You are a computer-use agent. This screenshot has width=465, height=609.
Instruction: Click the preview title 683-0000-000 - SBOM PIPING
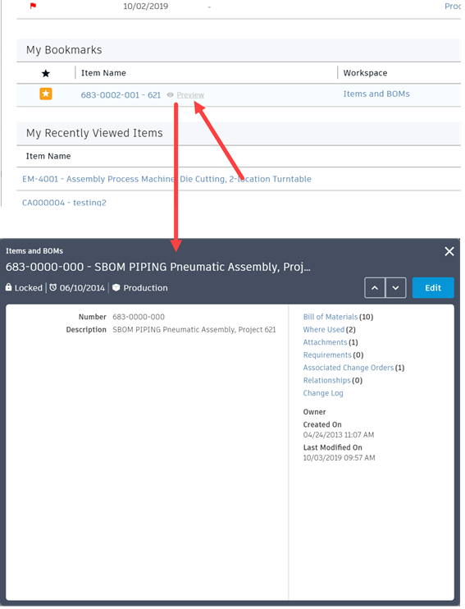(158, 268)
